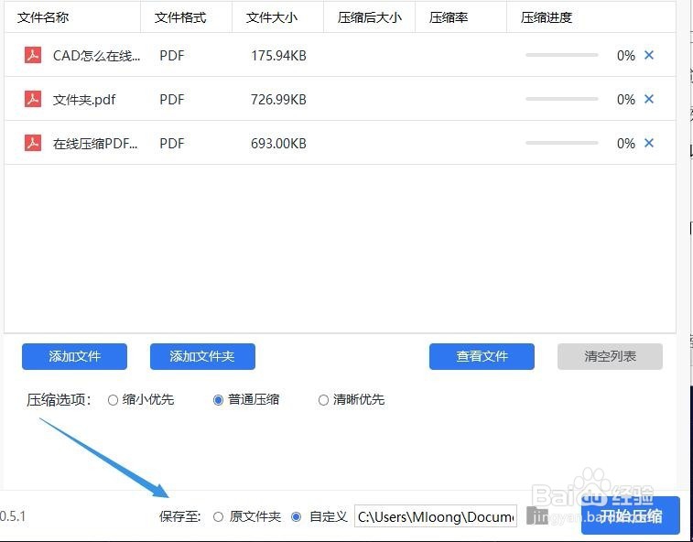The image size is (693, 542).
Task: Choose the 普通压缩 compression option
Action: coord(218,400)
